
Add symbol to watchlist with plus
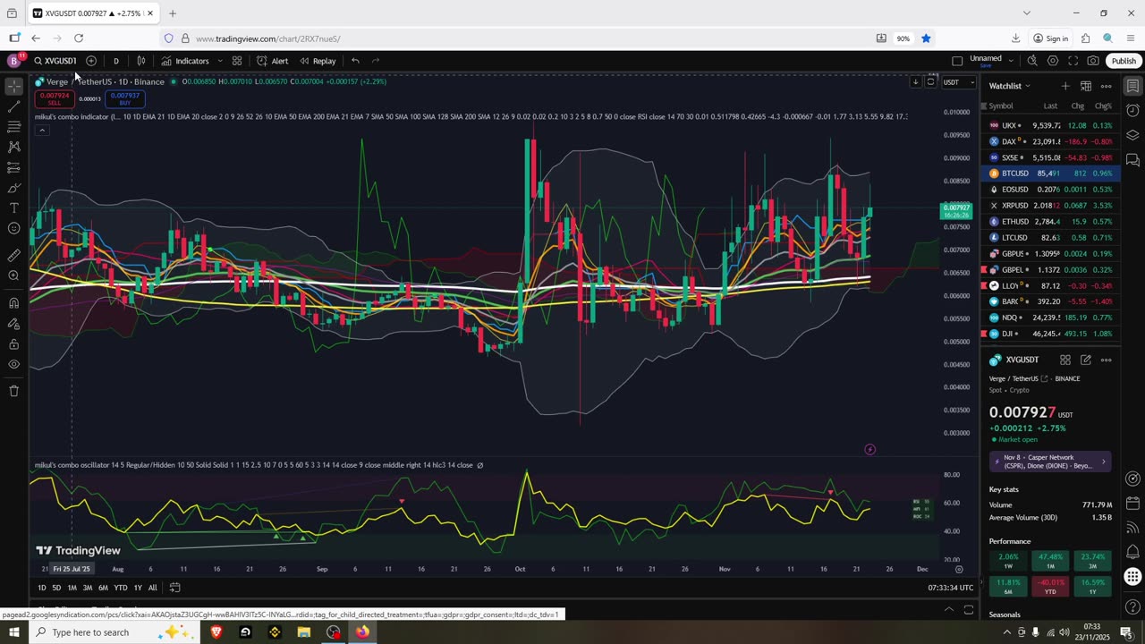coord(1064,86)
